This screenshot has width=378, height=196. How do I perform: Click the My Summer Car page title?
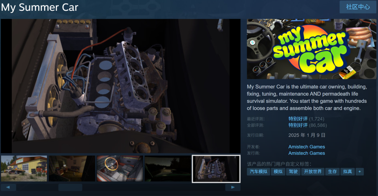[40, 7]
